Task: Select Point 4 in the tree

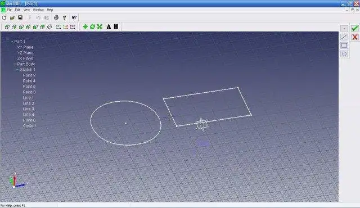Action: pyautogui.click(x=29, y=81)
